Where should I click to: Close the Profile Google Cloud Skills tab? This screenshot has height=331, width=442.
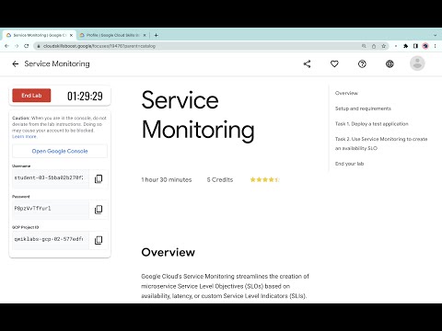[145, 35]
